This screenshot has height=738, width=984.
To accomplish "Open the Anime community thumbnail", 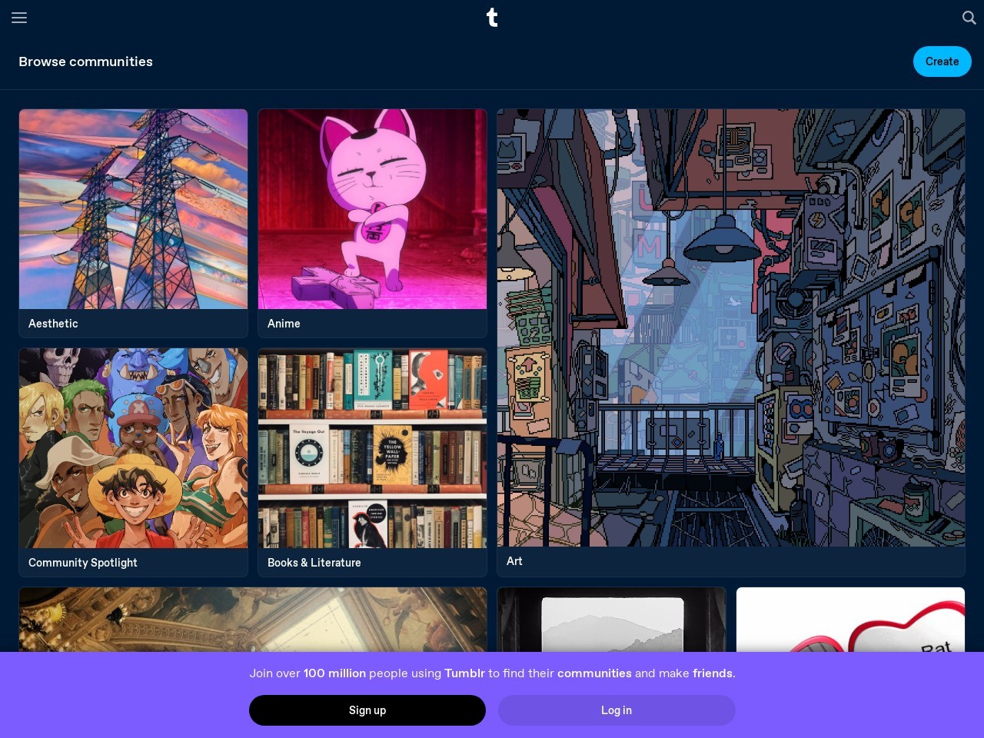I will pos(372,209).
